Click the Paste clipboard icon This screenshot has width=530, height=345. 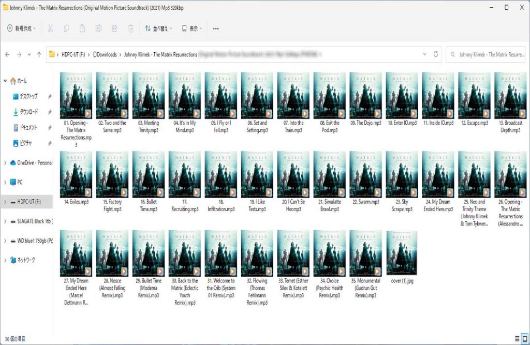point(82,28)
